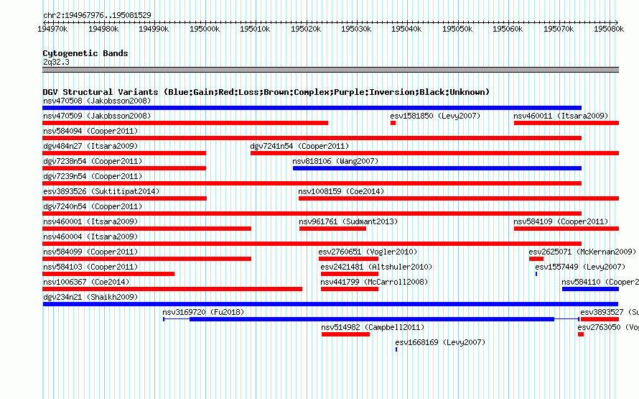The image size is (639, 399).
Task: Click the dgv7238n54 (Cooper2011) label
Action: point(93,161)
